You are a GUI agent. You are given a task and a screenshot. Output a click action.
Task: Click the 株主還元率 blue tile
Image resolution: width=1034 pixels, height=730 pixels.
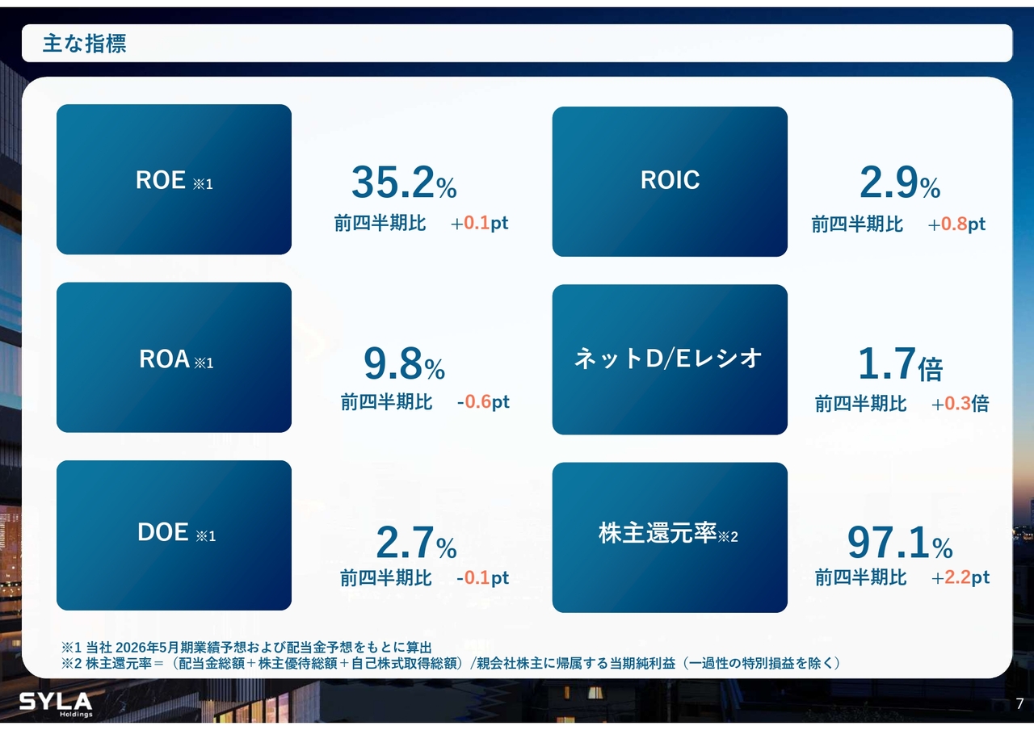click(x=669, y=537)
